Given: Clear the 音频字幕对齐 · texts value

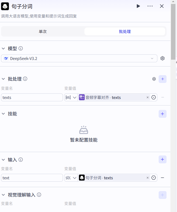Looking at the screenshot, I should [x=148, y=97].
